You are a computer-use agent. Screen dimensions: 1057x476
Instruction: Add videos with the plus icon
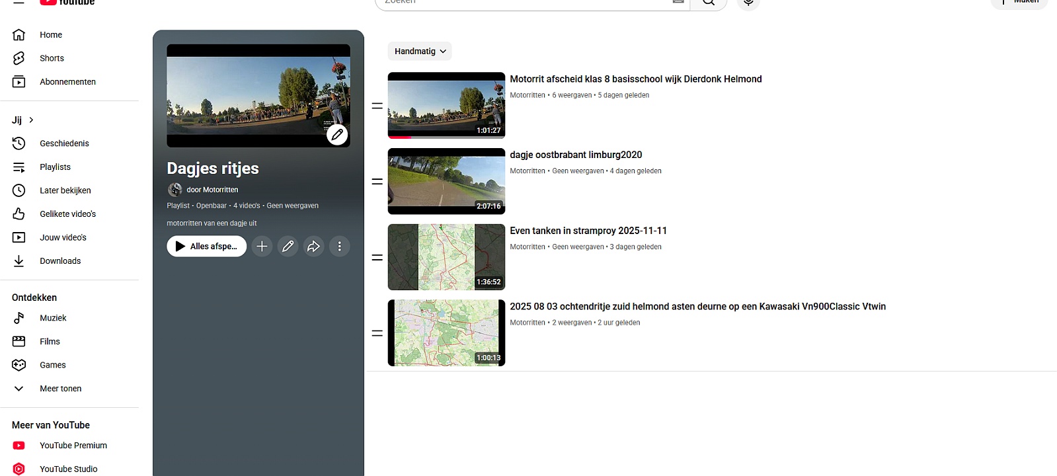click(262, 247)
